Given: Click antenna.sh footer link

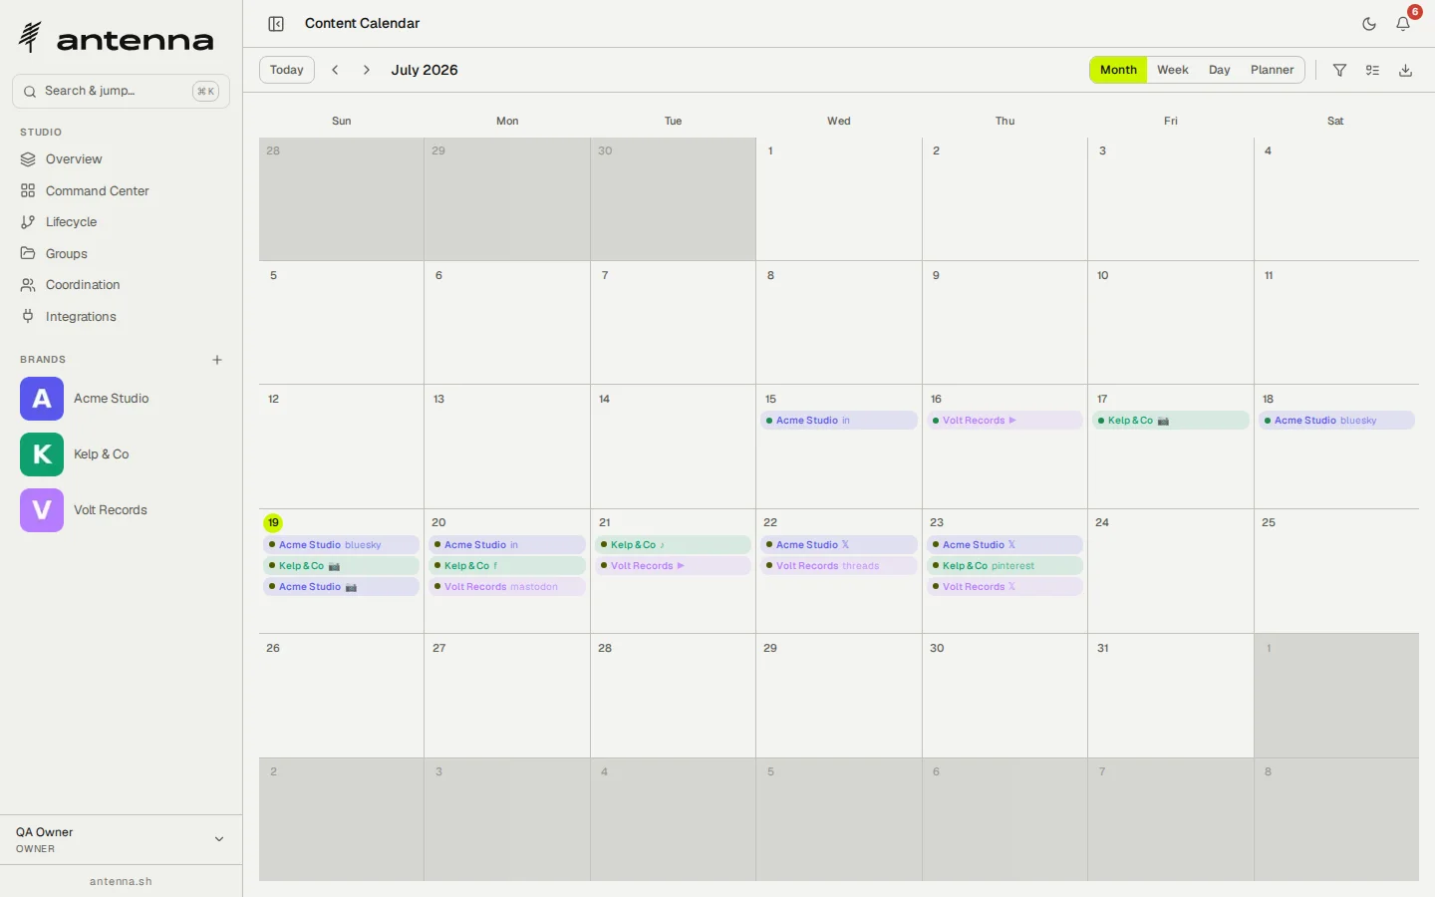Looking at the screenshot, I should 121,882.
